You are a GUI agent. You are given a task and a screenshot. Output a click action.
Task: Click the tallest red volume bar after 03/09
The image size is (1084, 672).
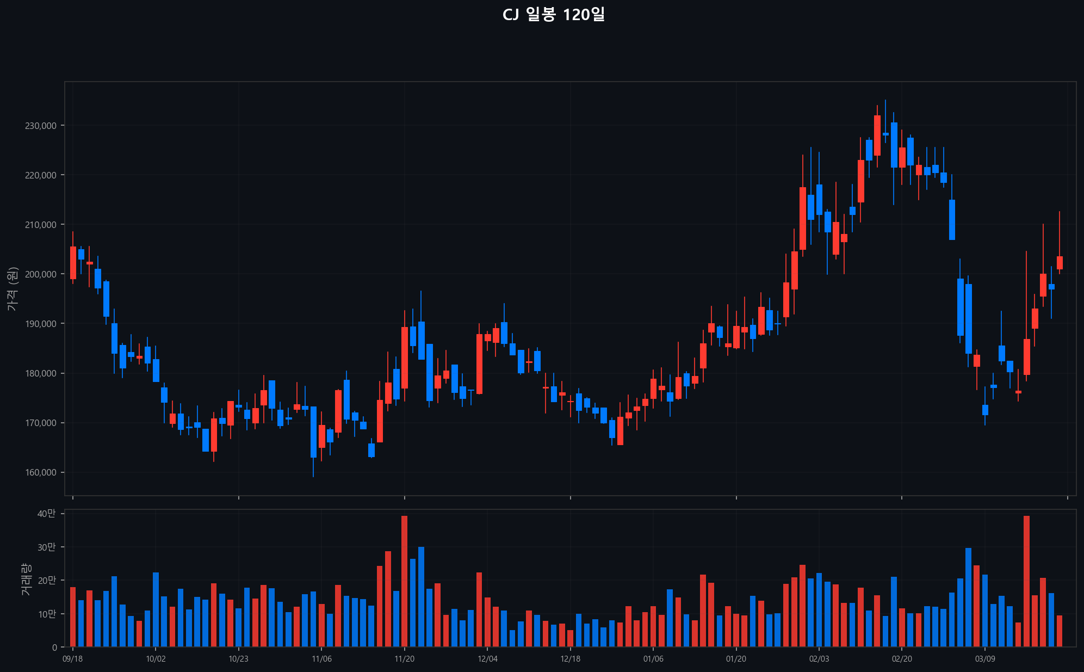coord(1026,581)
